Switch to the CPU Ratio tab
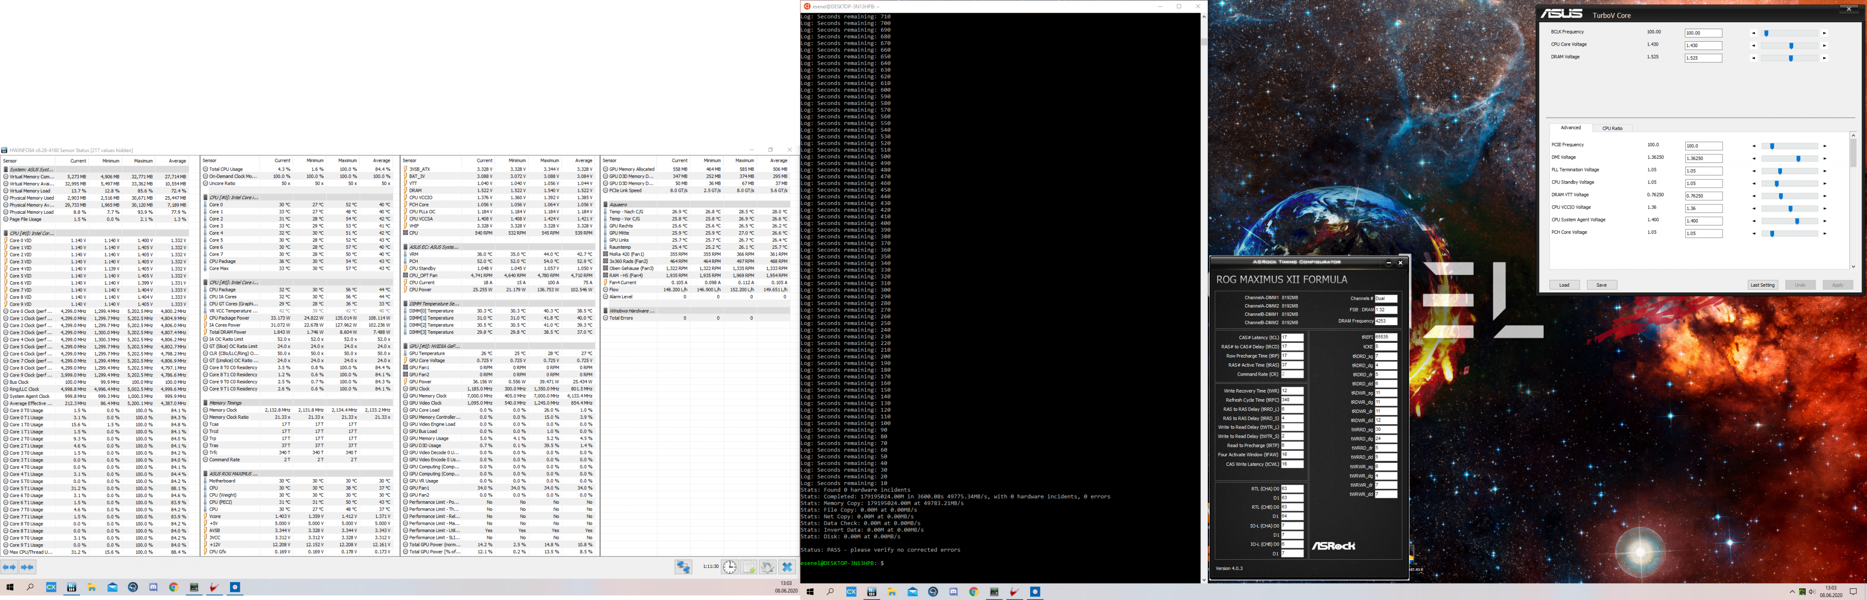 (x=1612, y=128)
